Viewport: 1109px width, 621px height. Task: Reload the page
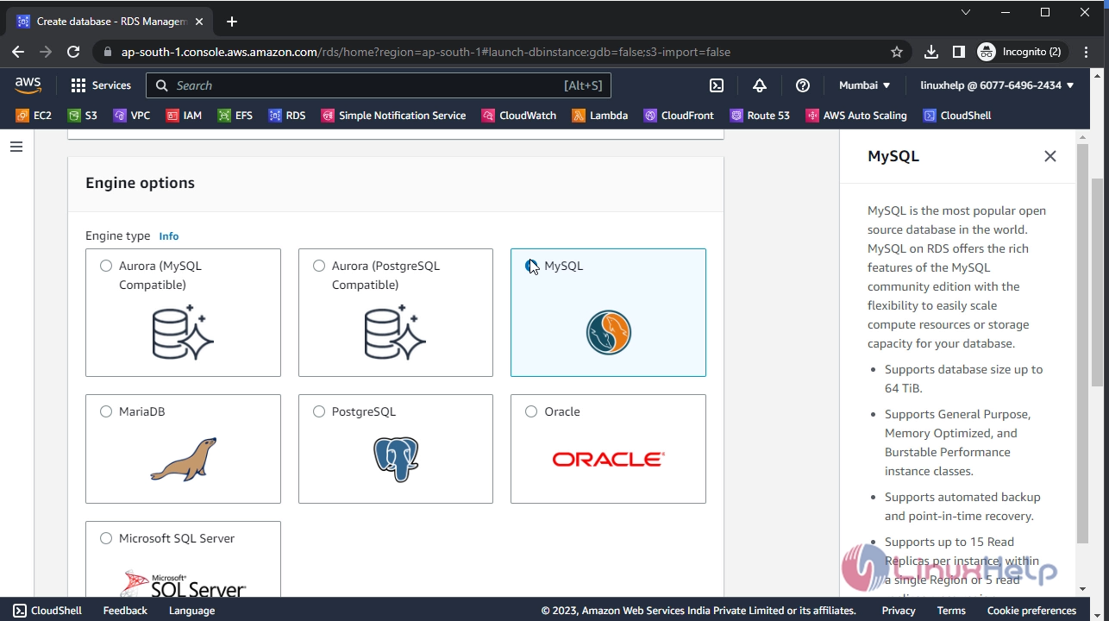73,52
